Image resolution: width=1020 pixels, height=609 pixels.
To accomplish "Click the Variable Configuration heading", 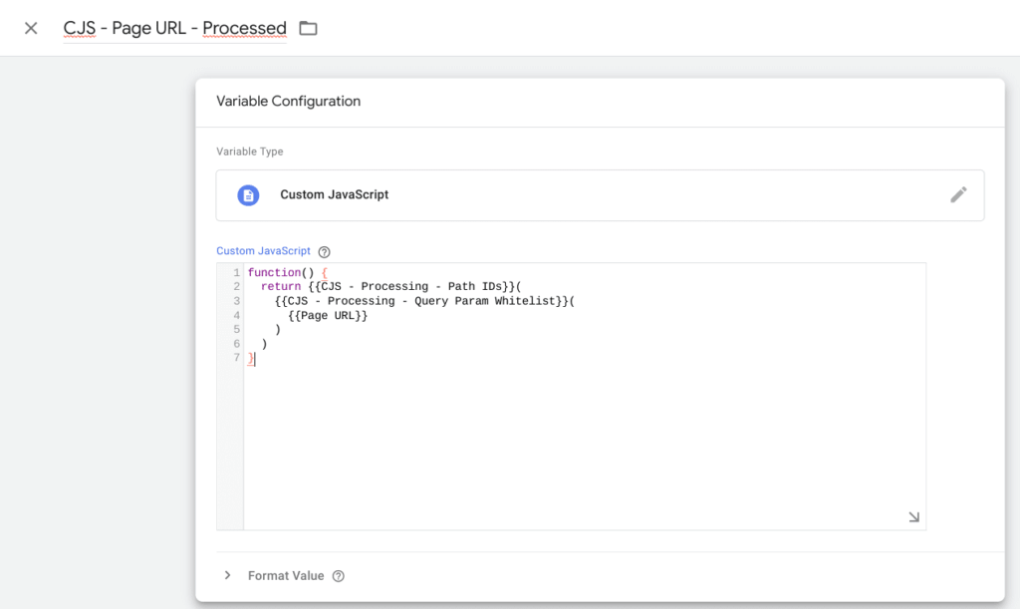I will (x=288, y=101).
